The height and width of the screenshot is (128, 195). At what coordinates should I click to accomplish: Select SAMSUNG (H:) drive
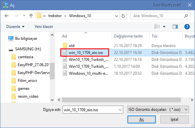point(28,49)
